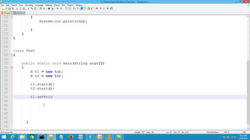Open the ? help menu
The height and width of the screenshot is (140, 250).
[x=85, y=5]
